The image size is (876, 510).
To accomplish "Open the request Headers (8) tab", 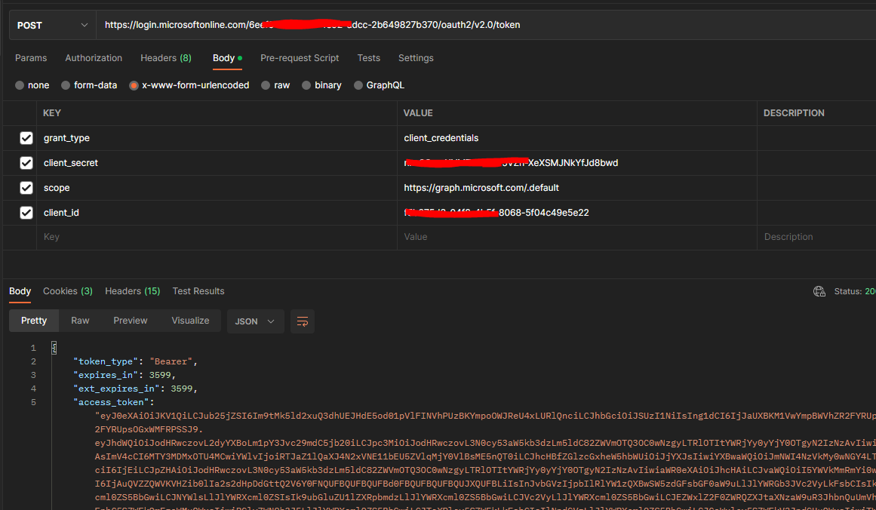I will pos(166,58).
